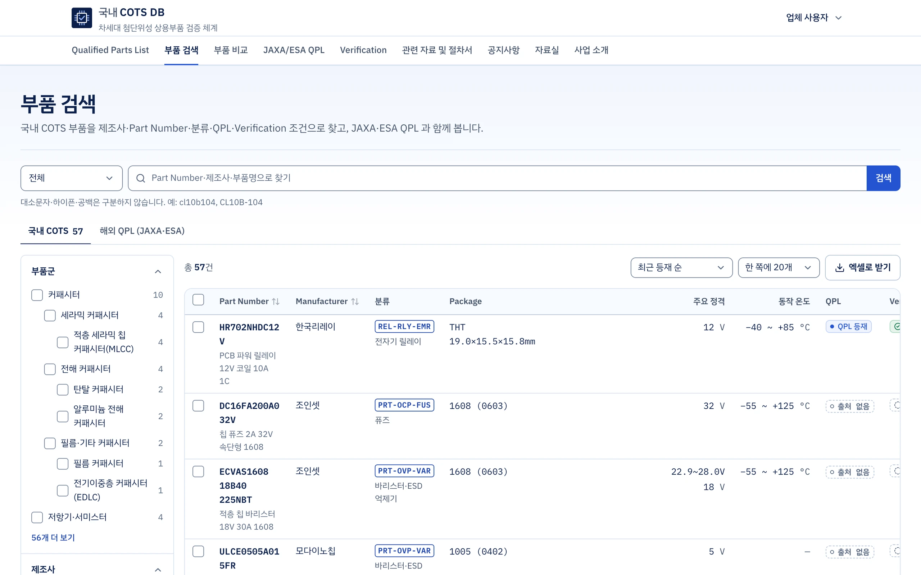
Task: Open the ECVAS160818B40225NBT part link
Action: tap(244, 486)
